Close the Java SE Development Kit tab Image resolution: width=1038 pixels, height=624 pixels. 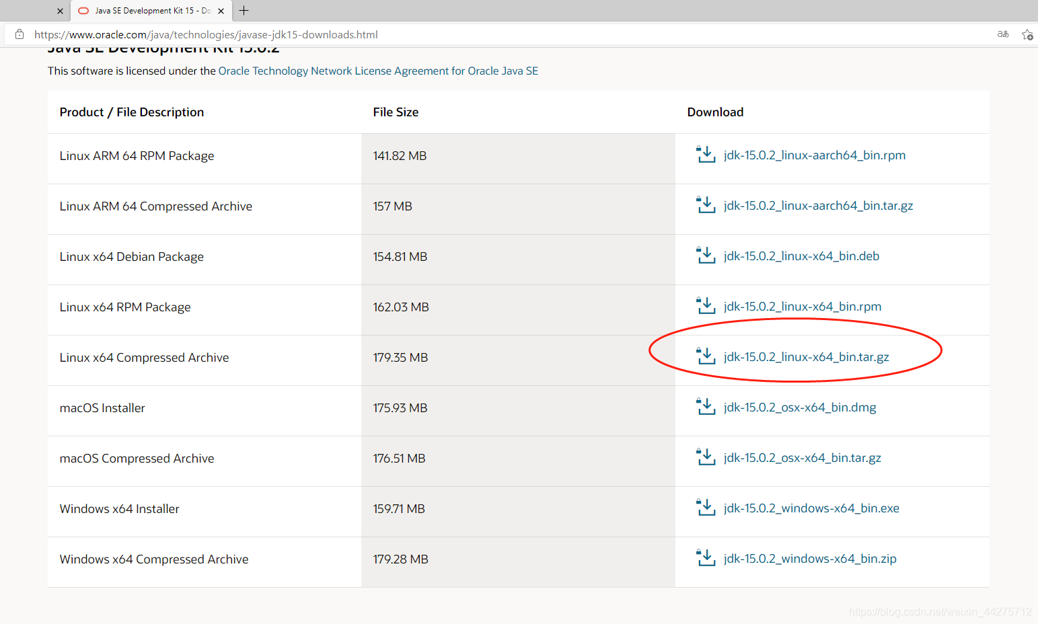coord(221,11)
